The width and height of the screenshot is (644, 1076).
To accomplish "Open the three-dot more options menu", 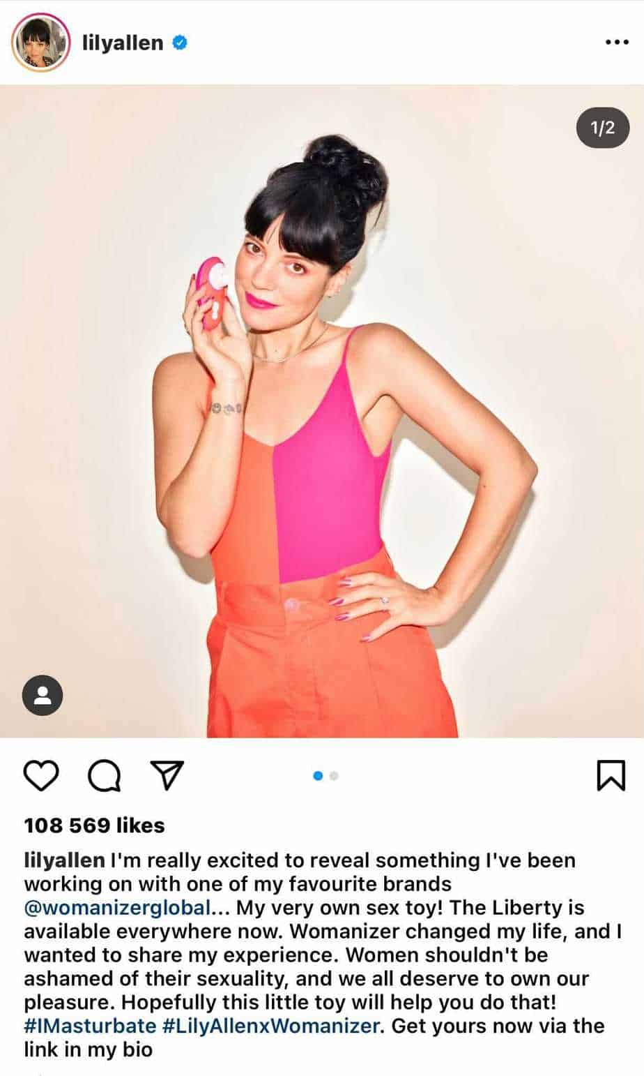I will (x=617, y=43).
